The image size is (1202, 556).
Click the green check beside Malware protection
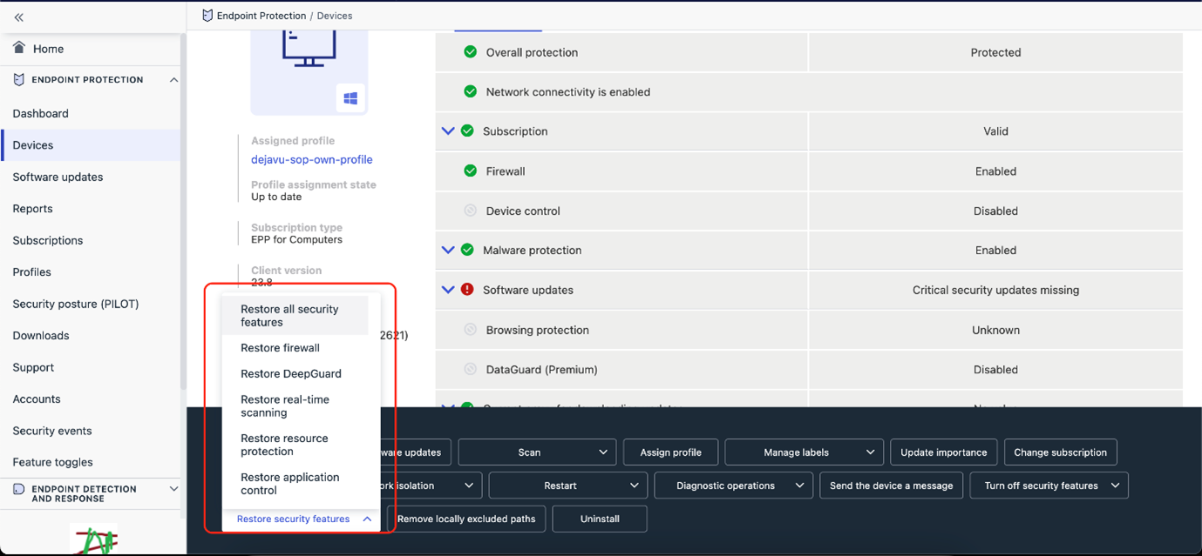coord(467,250)
